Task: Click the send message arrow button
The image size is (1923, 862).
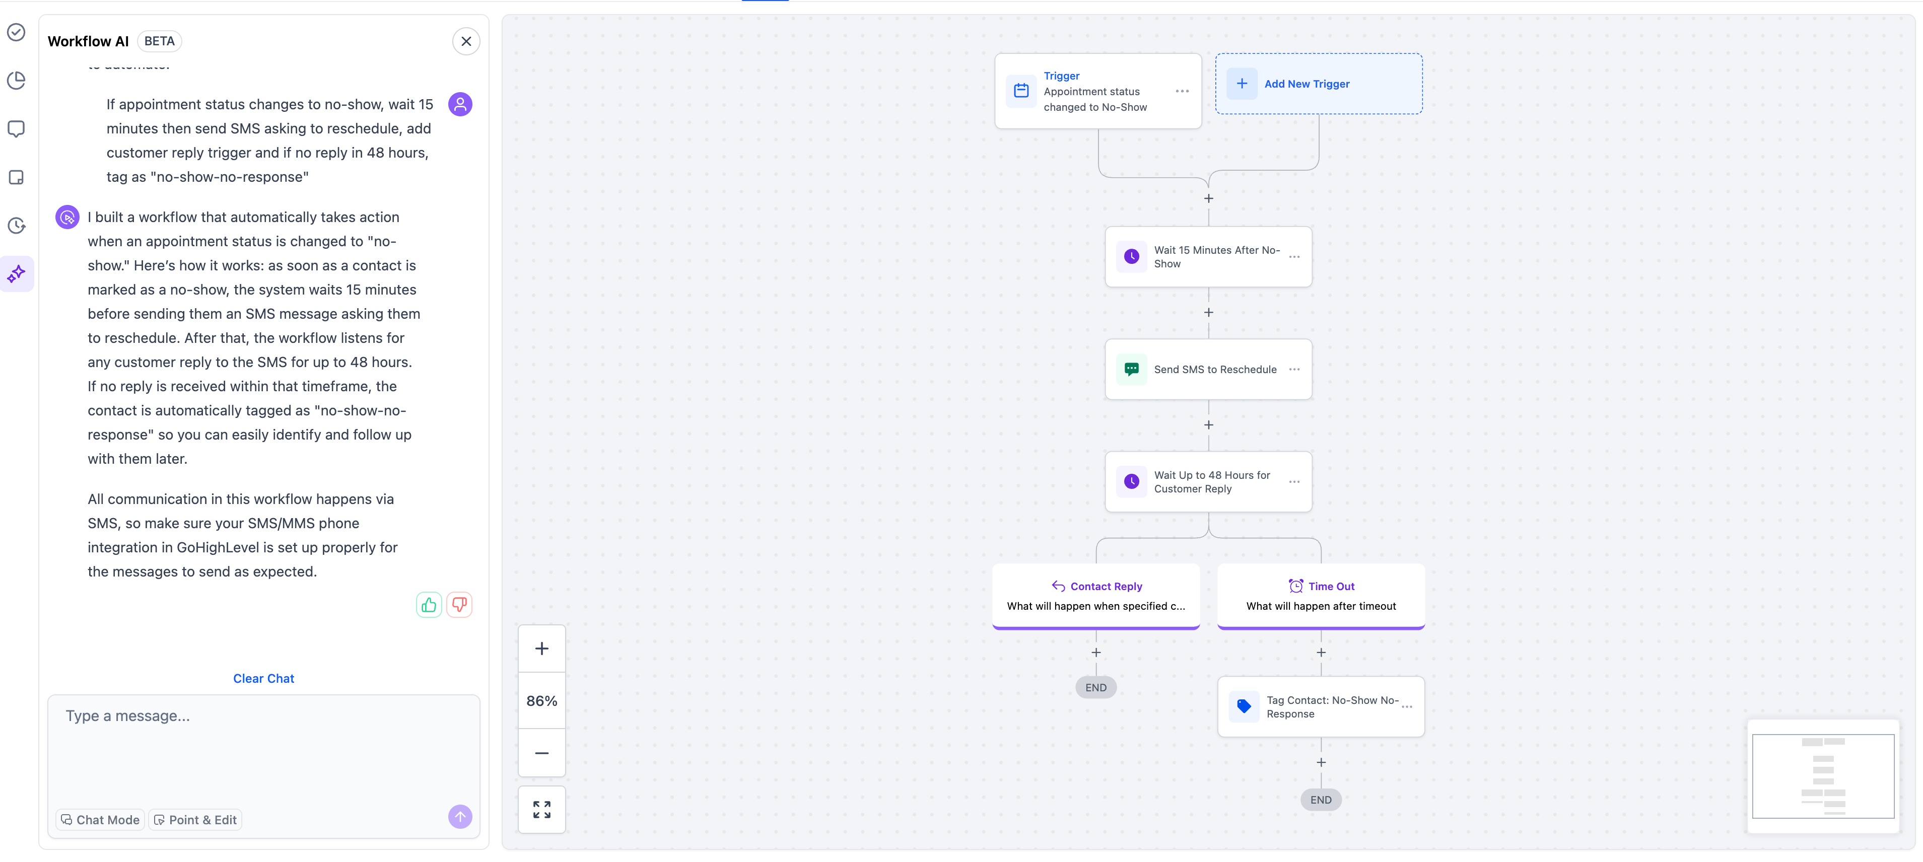Action: click(460, 817)
